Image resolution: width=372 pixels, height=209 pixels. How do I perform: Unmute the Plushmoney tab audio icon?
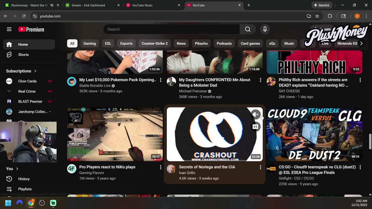(x=52, y=5)
